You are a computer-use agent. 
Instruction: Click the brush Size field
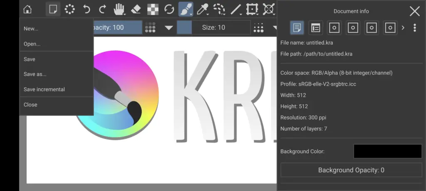213,28
